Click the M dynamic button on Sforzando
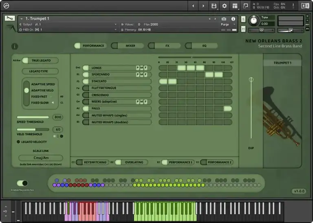The height and width of the screenshot is (223, 313). [x=141, y=75]
